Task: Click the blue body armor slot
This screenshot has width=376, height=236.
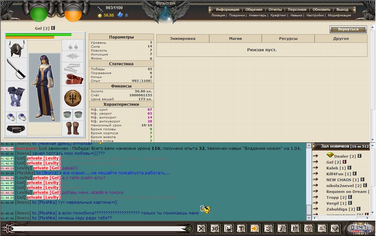Action: (16, 97)
